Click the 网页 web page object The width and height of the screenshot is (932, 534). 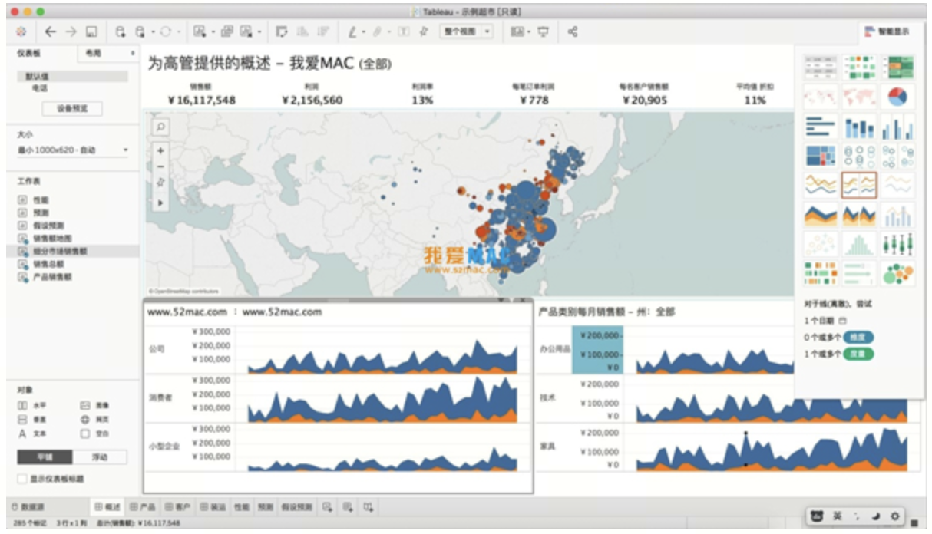(x=95, y=419)
